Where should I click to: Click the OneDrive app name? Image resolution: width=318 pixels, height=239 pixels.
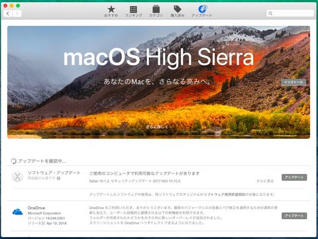[x=36, y=208]
